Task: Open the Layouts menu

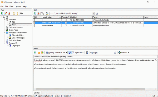Action: (x=18, y=6)
